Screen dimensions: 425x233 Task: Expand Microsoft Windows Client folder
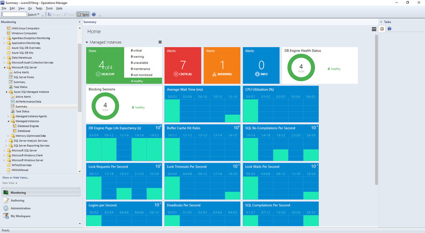coord(4,155)
